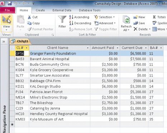Switch to the External Data tab
The image size is (167, 133).
click(x=62, y=10)
